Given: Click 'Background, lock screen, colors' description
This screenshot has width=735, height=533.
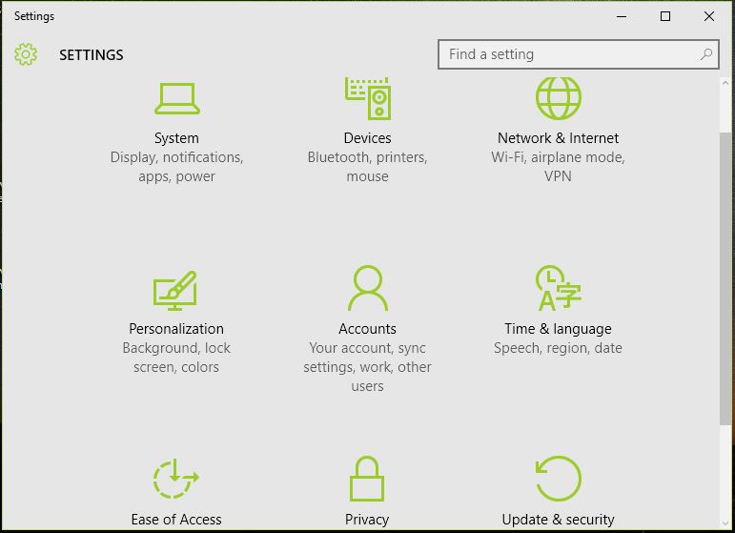Looking at the screenshot, I should tap(176, 358).
